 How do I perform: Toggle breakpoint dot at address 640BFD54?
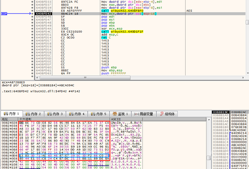pos(32,38)
